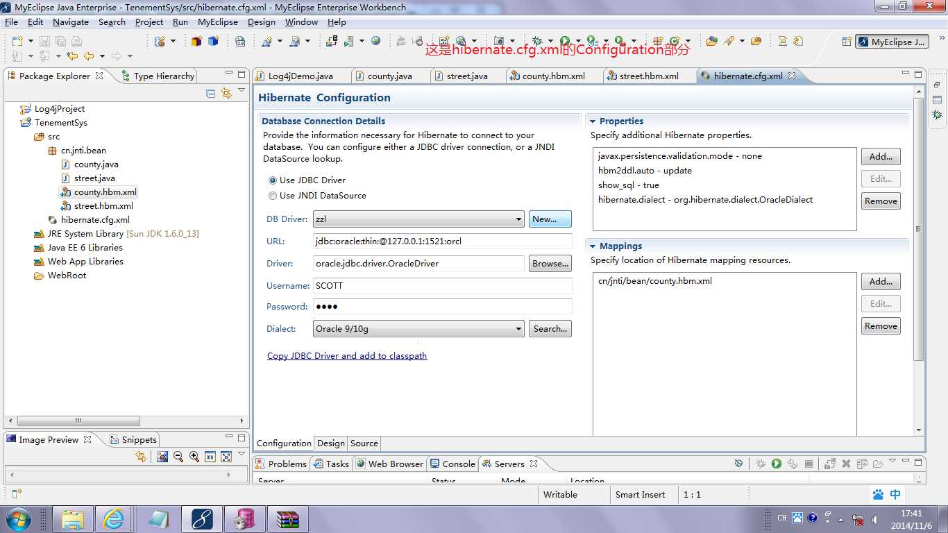Image resolution: width=948 pixels, height=533 pixels.
Task: Click the Last Edit Location arrow icon
Action: click(71, 56)
